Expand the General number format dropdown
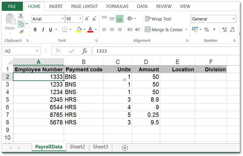Image resolution: width=243 pixels, height=156 pixels. 233,19
